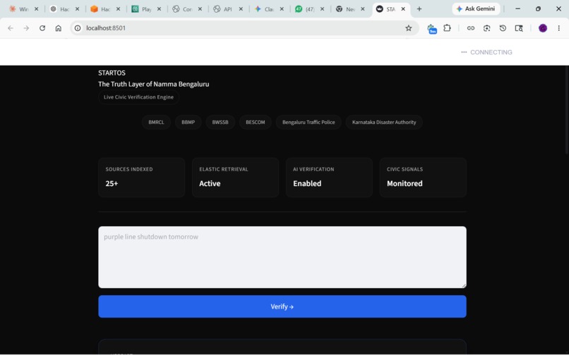Click the browser forward arrow
The height and width of the screenshot is (355, 569).
[x=26, y=28]
